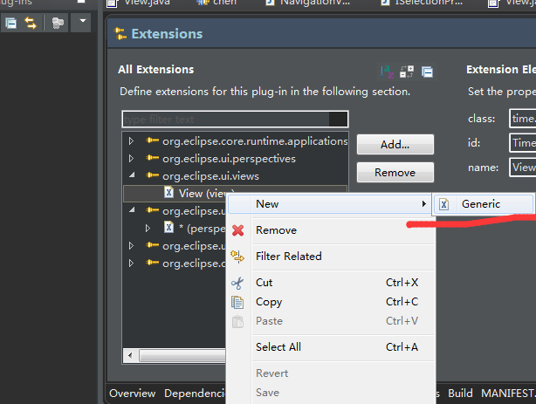Open the view menu dropdown arrow in left panel

[82, 21]
